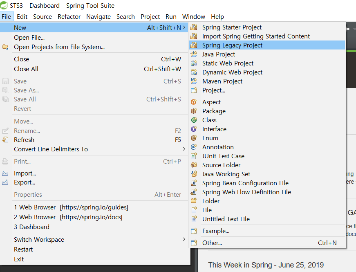The height and width of the screenshot is (272, 356).
Task: Click the Maven Project icon
Action: tap(194, 81)
